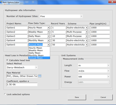This screenshot has width=116, height=105.
Task: Enable the Lock selected options checkbox
Action: point(5,94)
